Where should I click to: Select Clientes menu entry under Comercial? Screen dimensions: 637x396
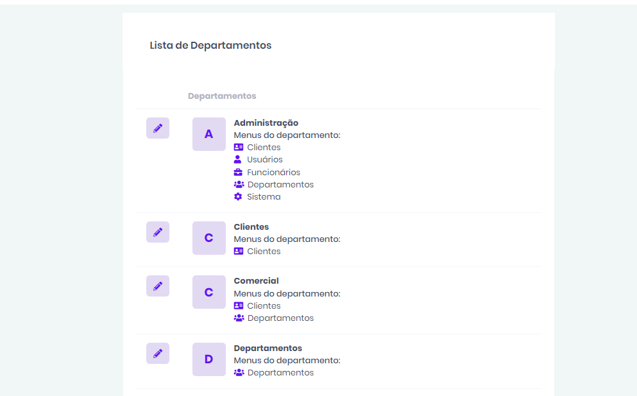[264, 306]
